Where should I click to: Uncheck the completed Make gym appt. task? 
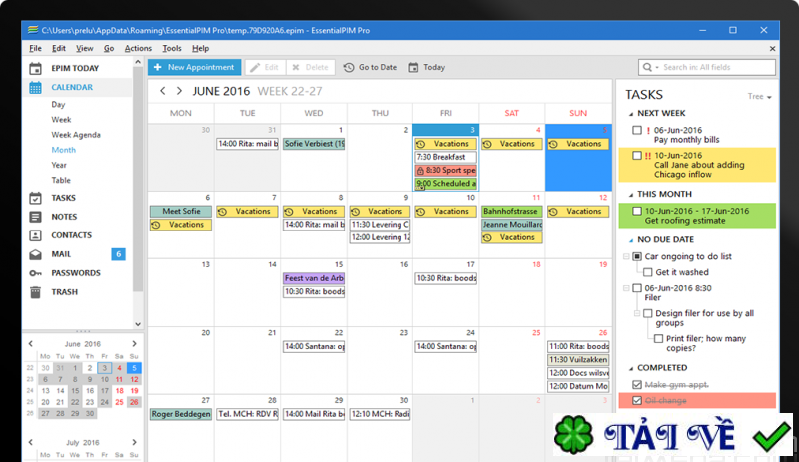point(637,384)
